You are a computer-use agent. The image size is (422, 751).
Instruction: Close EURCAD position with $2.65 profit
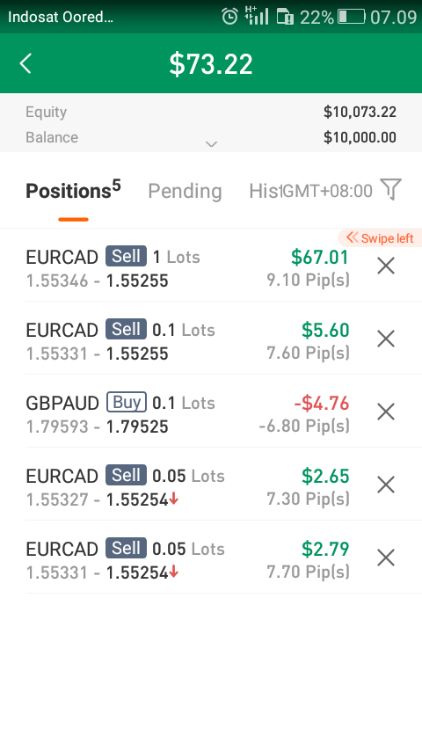coord(386,485)
